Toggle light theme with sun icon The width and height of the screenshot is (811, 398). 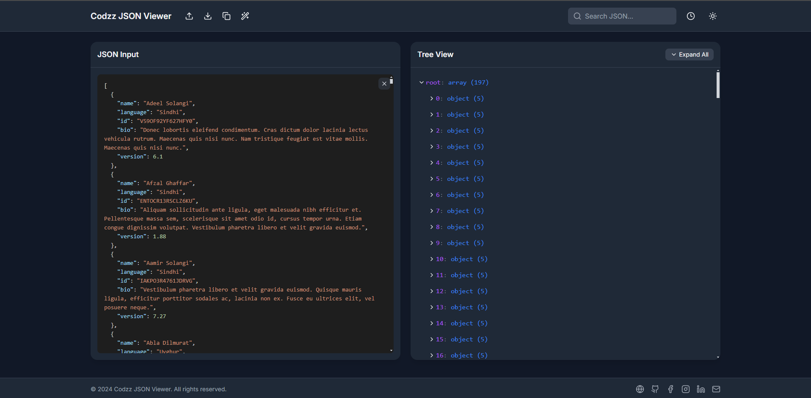(x=713, y=16)
